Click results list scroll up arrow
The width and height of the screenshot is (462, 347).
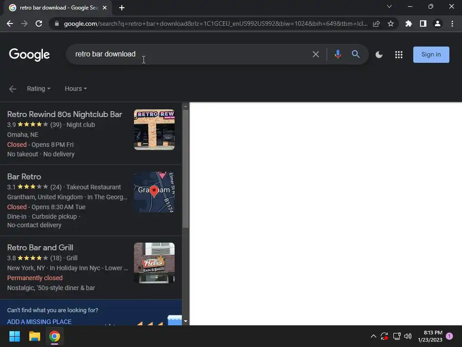[185, 106]
